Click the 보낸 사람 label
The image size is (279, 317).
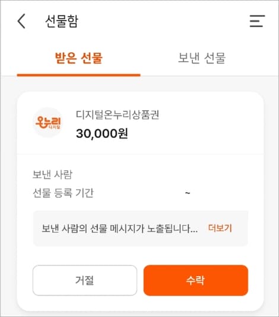coord(52,174)
